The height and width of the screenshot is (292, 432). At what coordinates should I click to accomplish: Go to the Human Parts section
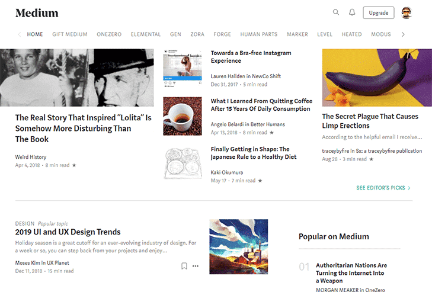259,34
